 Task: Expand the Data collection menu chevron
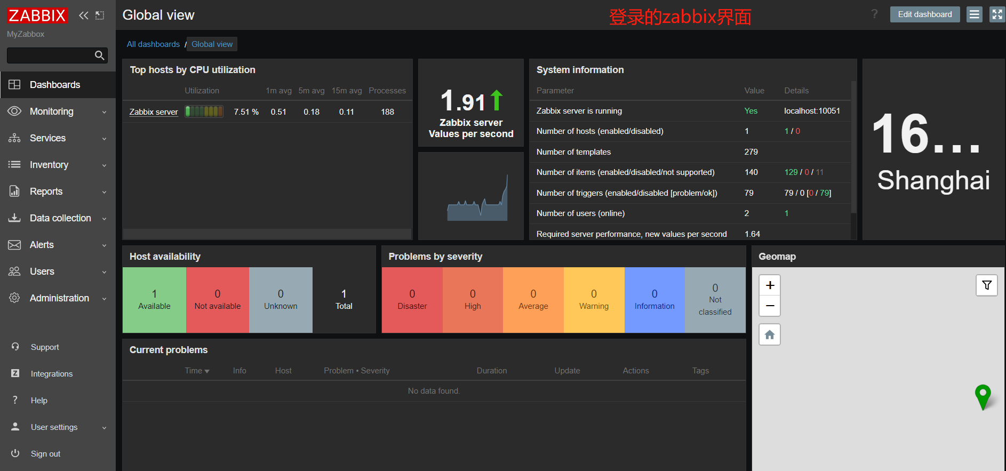105,219
